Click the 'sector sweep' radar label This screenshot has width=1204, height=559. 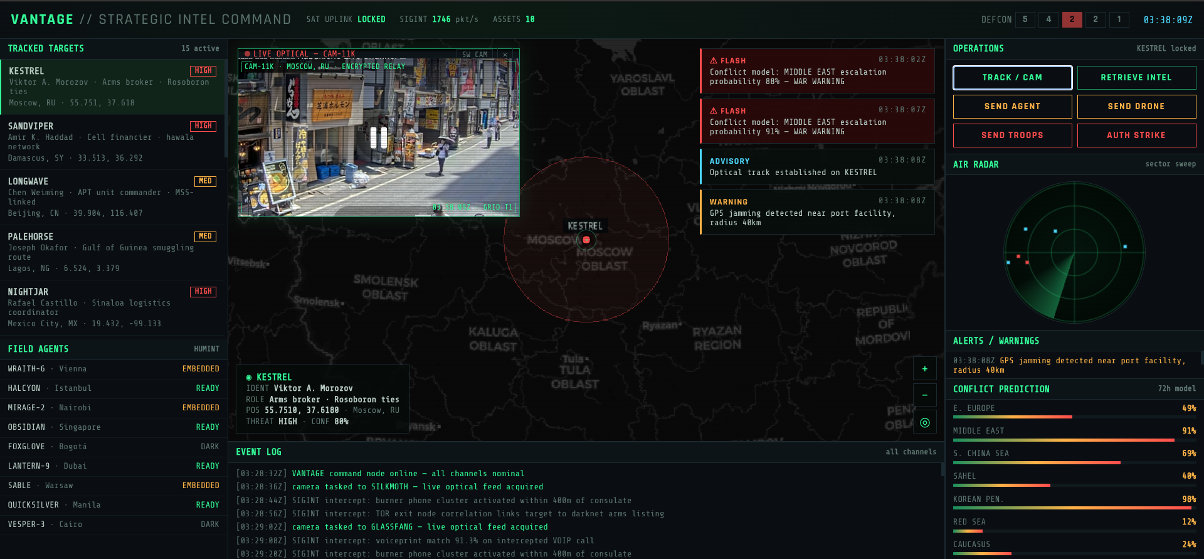(x=1171, y=164)
